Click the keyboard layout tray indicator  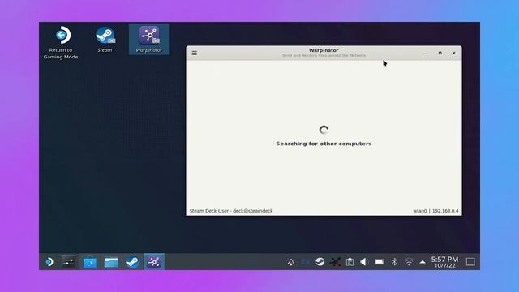pos(306,262)
